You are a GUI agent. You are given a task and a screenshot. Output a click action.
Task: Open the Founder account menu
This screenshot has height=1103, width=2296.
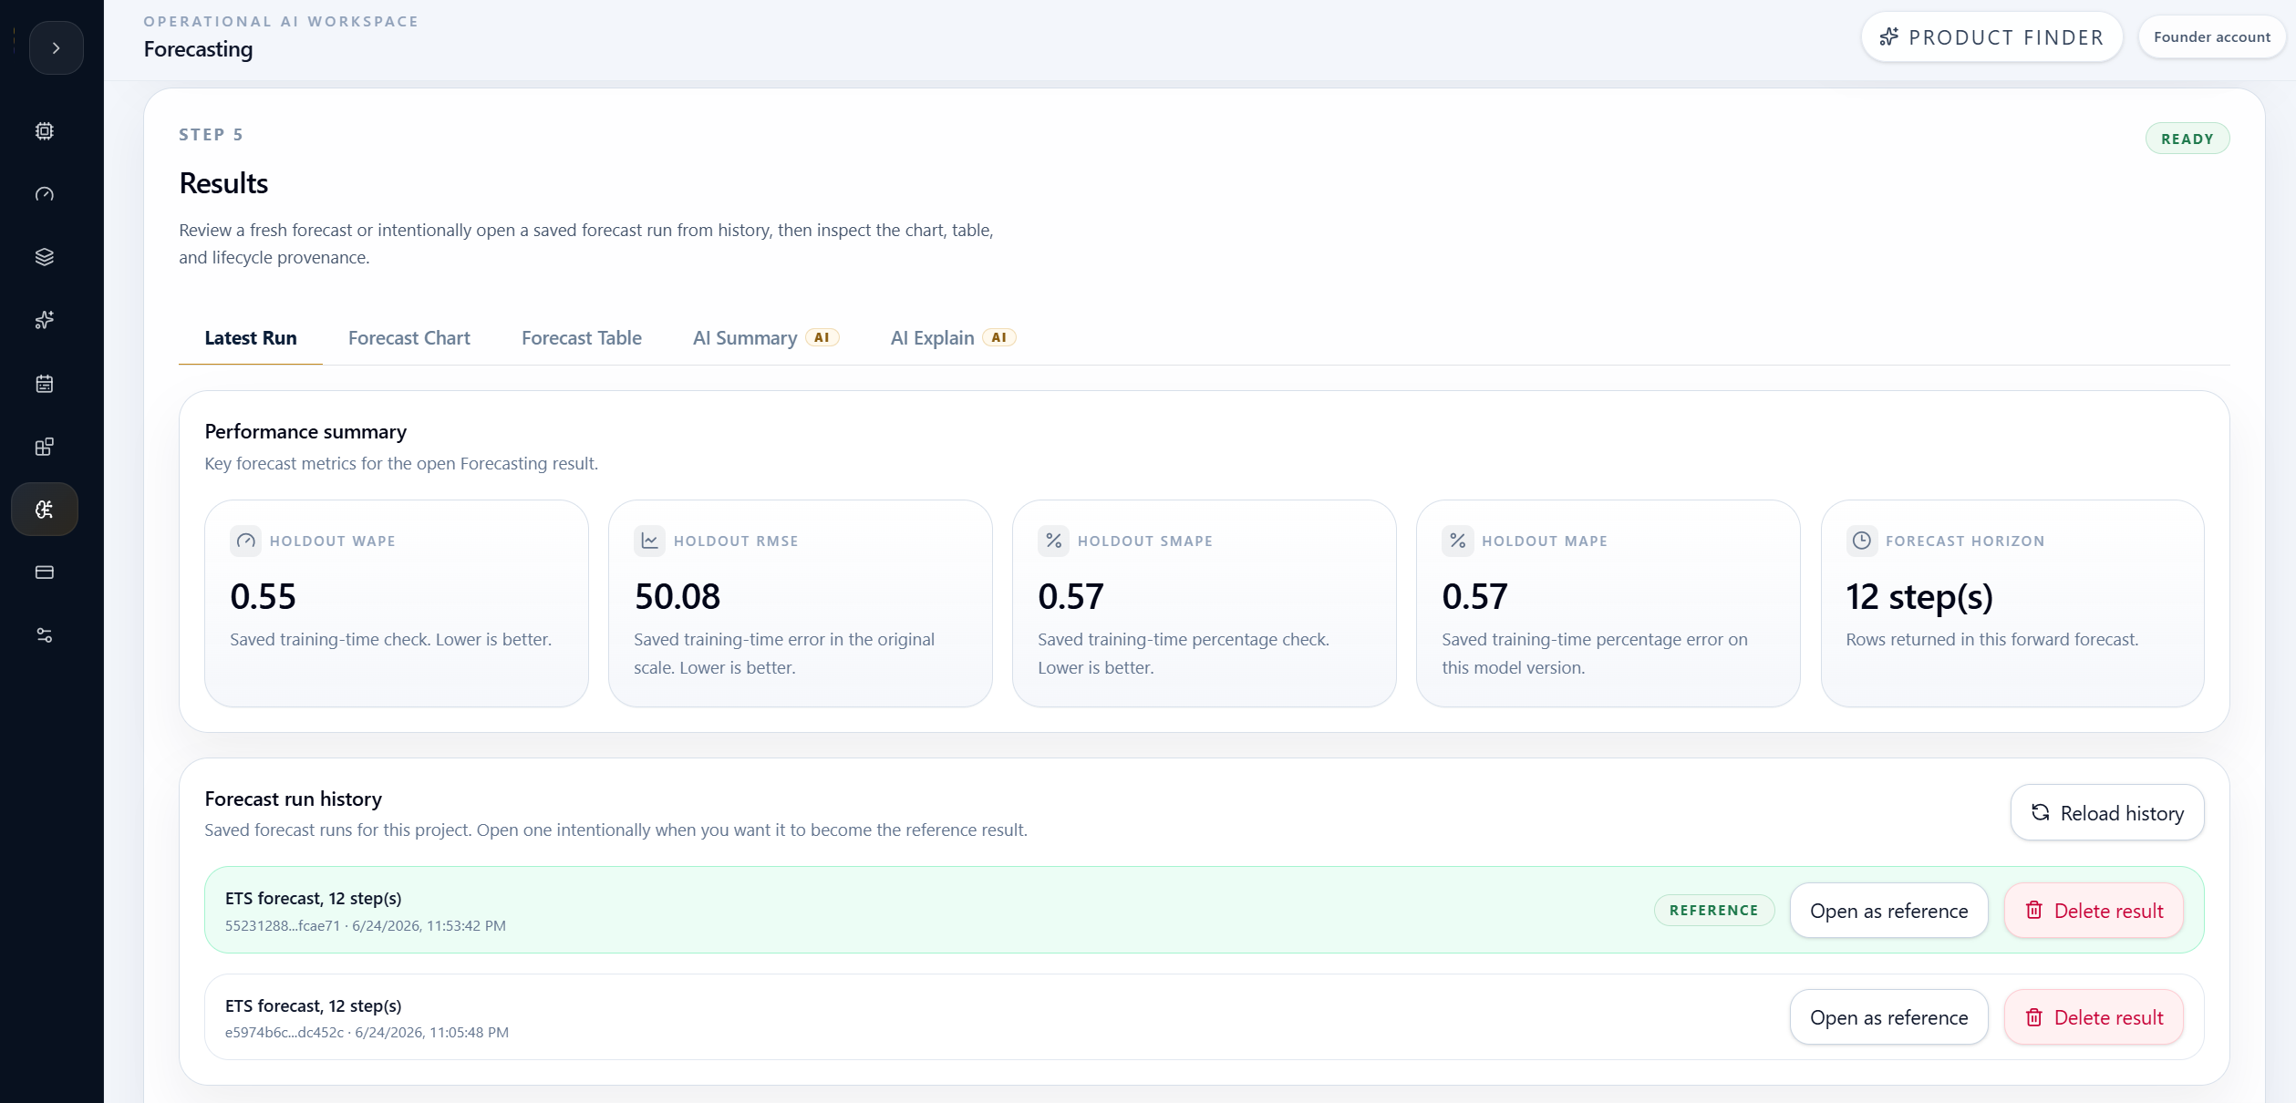pyautogui.click(x=2211, y=37)
